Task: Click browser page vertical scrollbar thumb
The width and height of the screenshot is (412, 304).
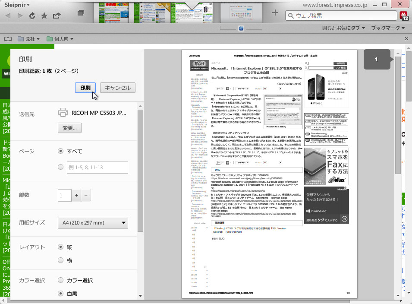Action: coord(409,76)
